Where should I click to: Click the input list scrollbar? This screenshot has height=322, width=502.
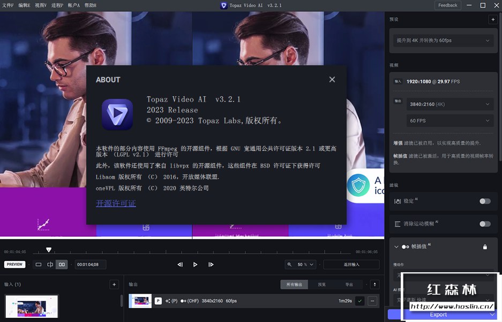pos(121,301)
